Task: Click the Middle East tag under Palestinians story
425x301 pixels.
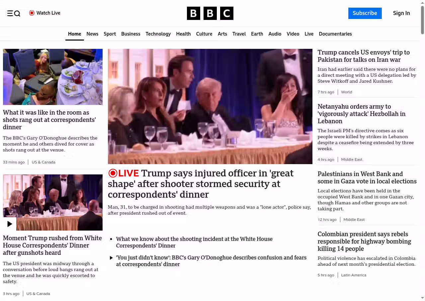Action: 354,220
